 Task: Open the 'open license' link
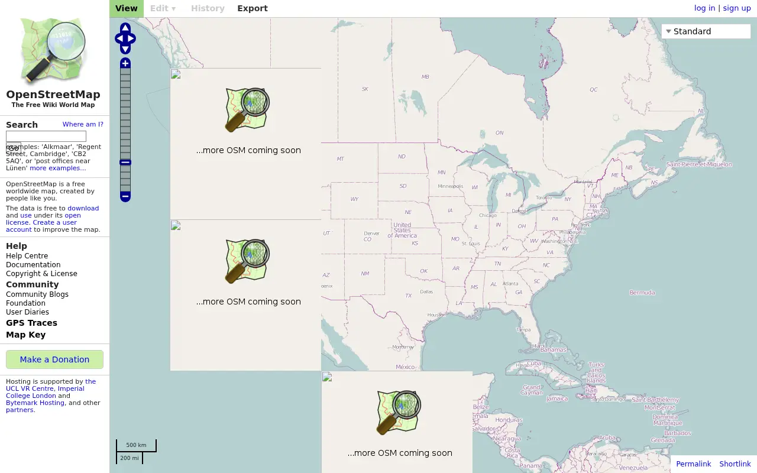coord(43,219)
